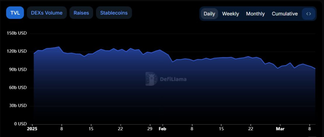Set interval to Daily
This screenshot has width=324, height=137.
[209, 14]
